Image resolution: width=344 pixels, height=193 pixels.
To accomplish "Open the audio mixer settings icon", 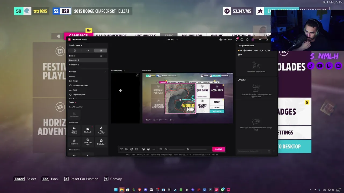I will click(x=161, y=149).
